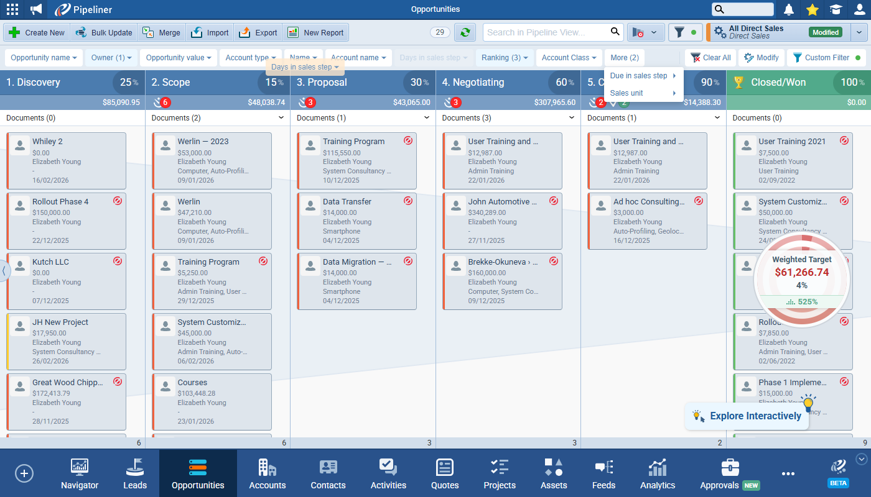Click Clear All filters
Screen dimensions: 871x497
[710, 58]
